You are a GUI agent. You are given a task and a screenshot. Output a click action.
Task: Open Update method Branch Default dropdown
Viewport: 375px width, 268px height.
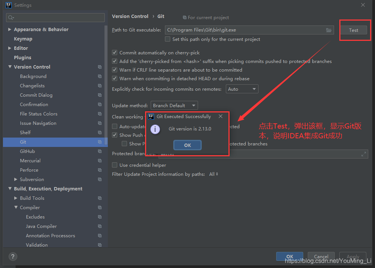(174, 105)
